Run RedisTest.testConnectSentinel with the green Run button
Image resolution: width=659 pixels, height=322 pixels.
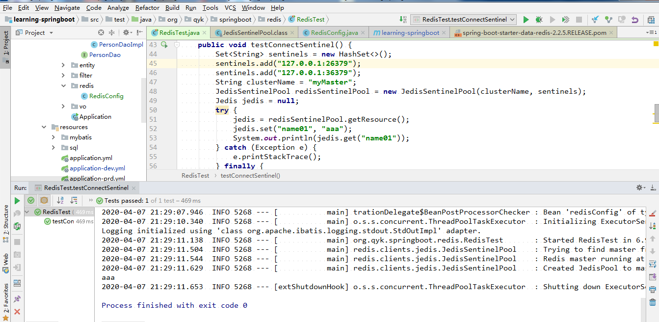pos(526,20)
